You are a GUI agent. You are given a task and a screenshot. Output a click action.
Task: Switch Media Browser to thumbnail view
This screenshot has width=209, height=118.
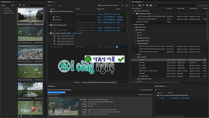(x=21, y=116)
